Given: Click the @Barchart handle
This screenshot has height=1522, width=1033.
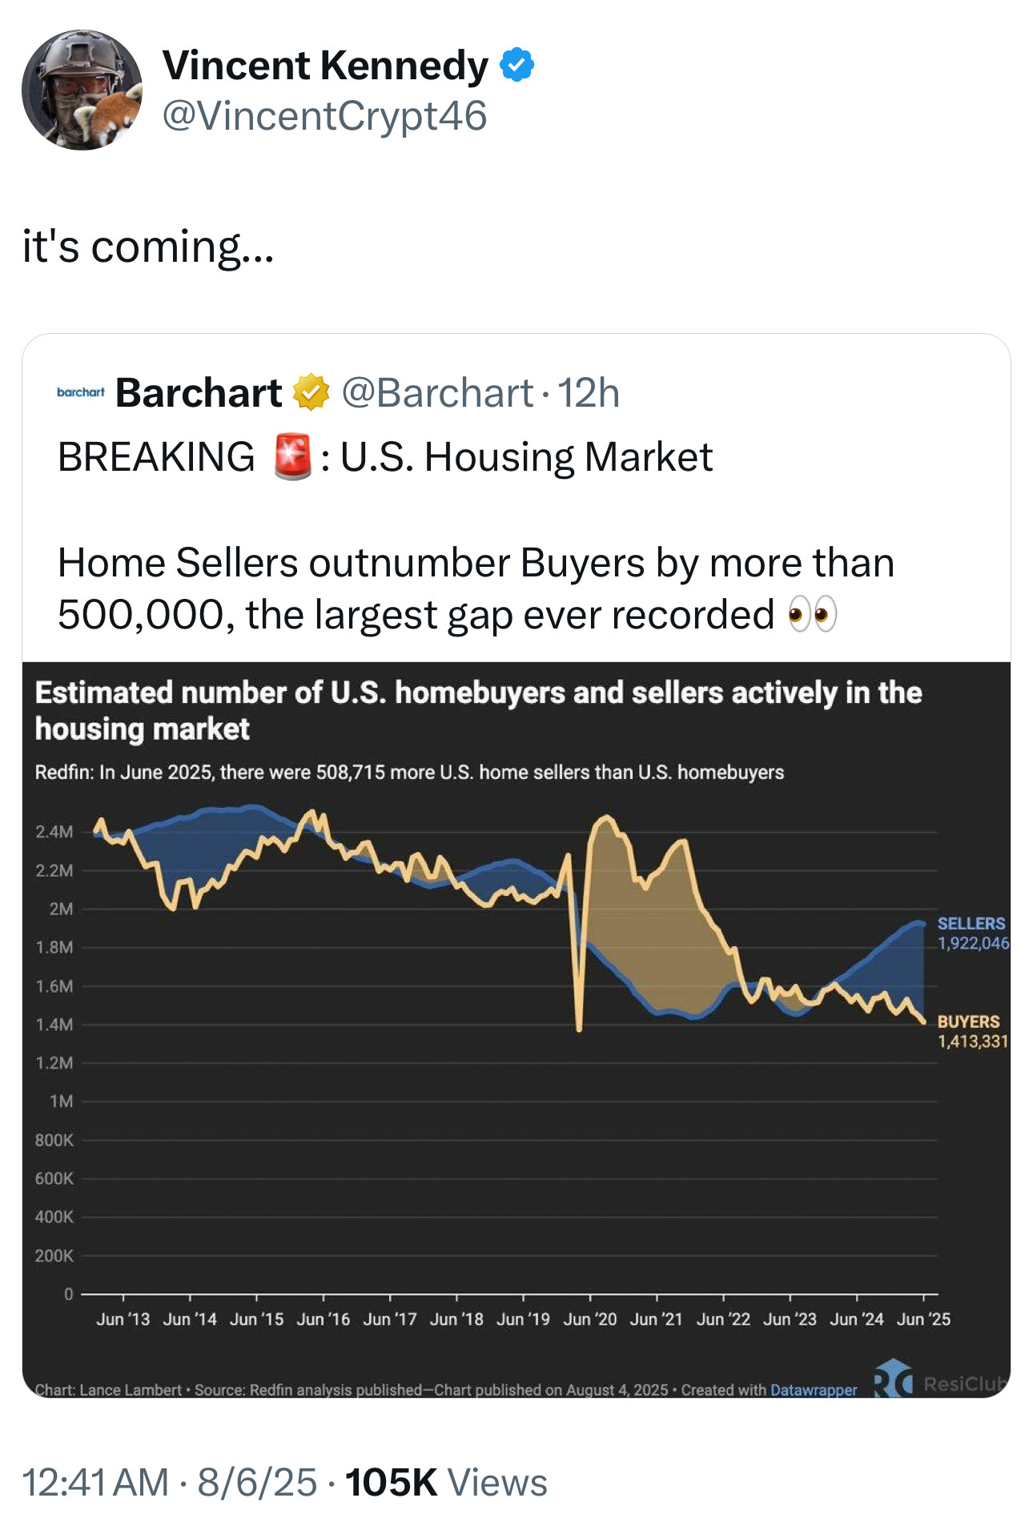Looking at the screenshot, I should [437, 393].
